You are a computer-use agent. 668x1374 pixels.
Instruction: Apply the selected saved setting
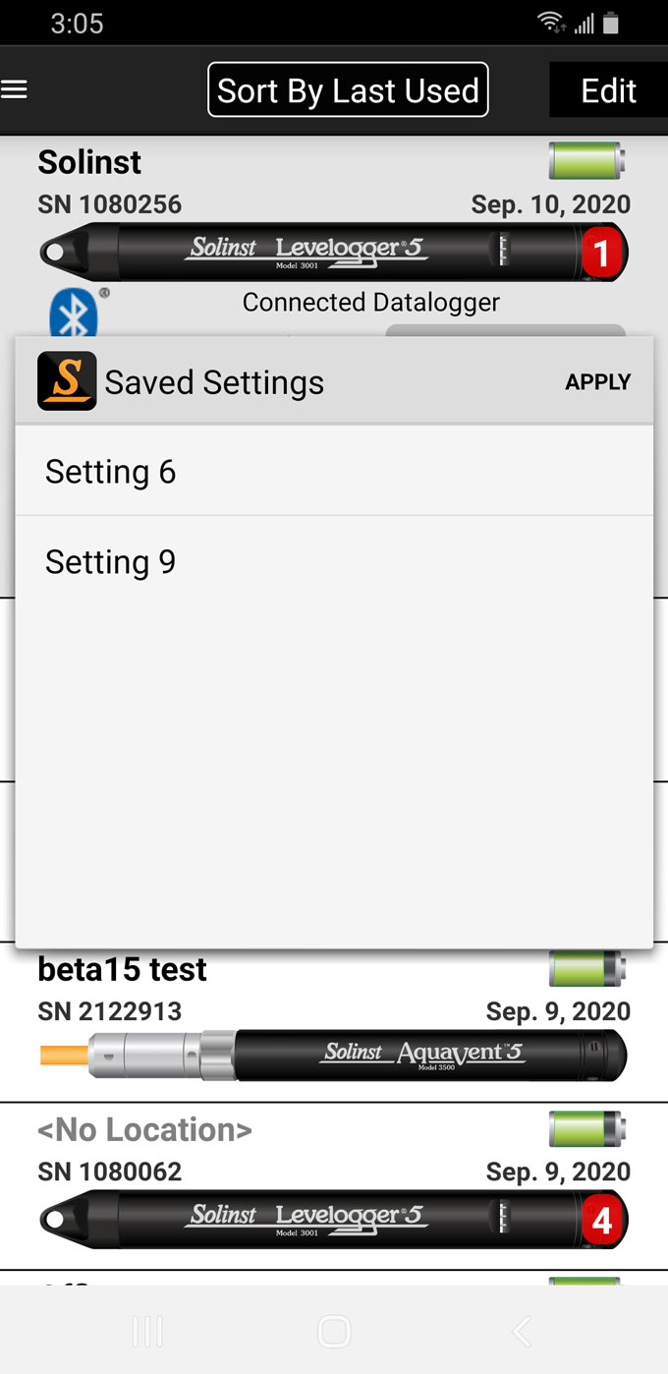pos(598,382)
